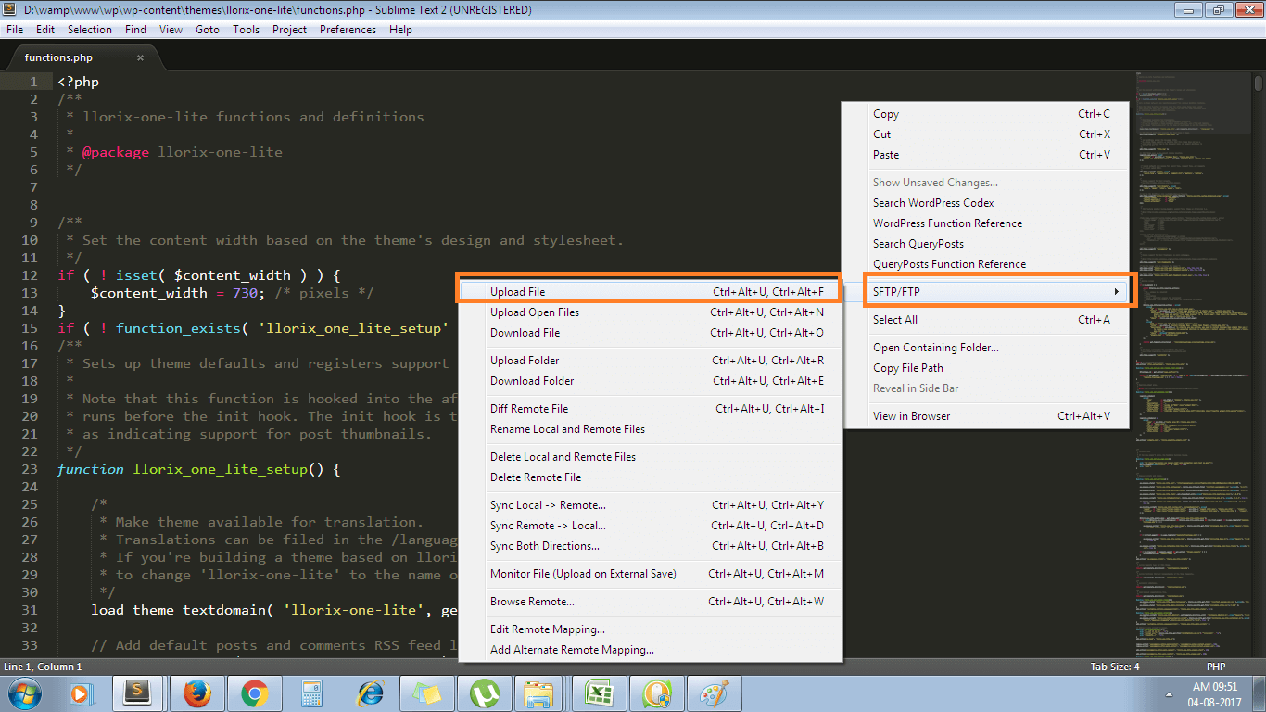Expand the SFTP/FTP submenu
Image resolution: width=1266 pixels, height=712 pixels.
(997, 292)
